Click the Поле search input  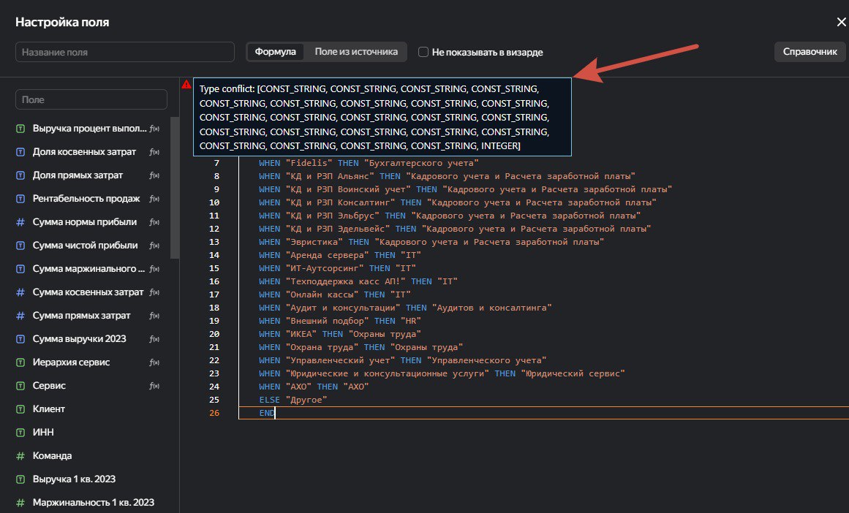[x=91, y=99]
